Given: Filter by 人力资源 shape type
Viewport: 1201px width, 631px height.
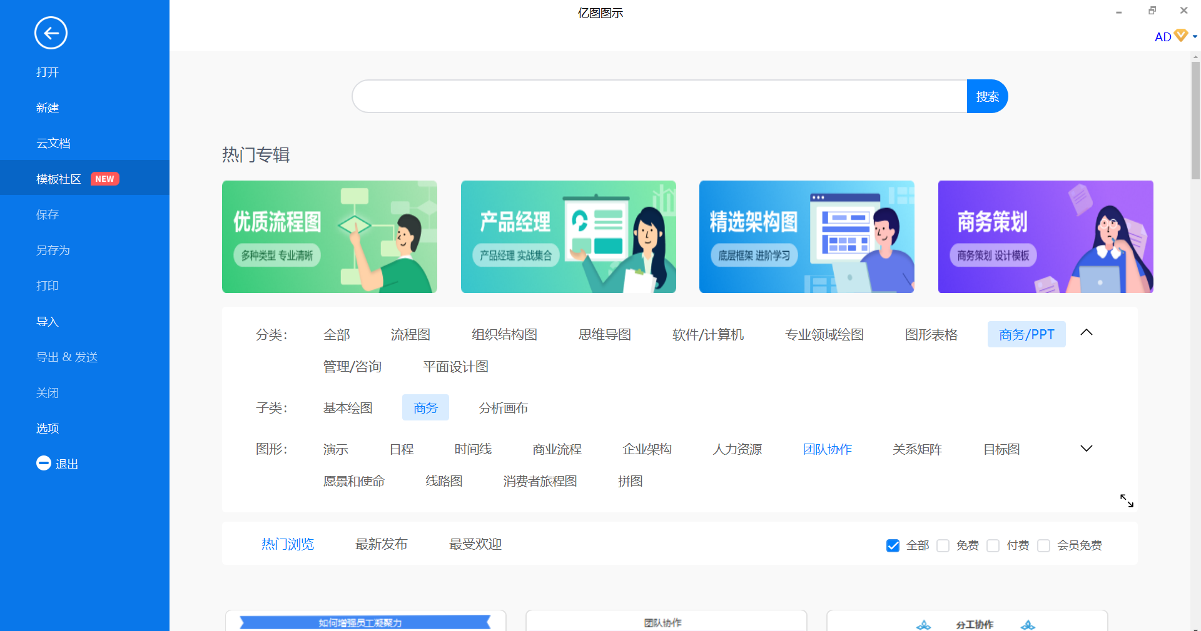Looking at the screenshot, I should (737, 449).
